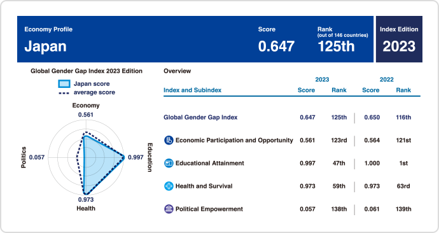Click the 2022 column group header

(387, 80)
